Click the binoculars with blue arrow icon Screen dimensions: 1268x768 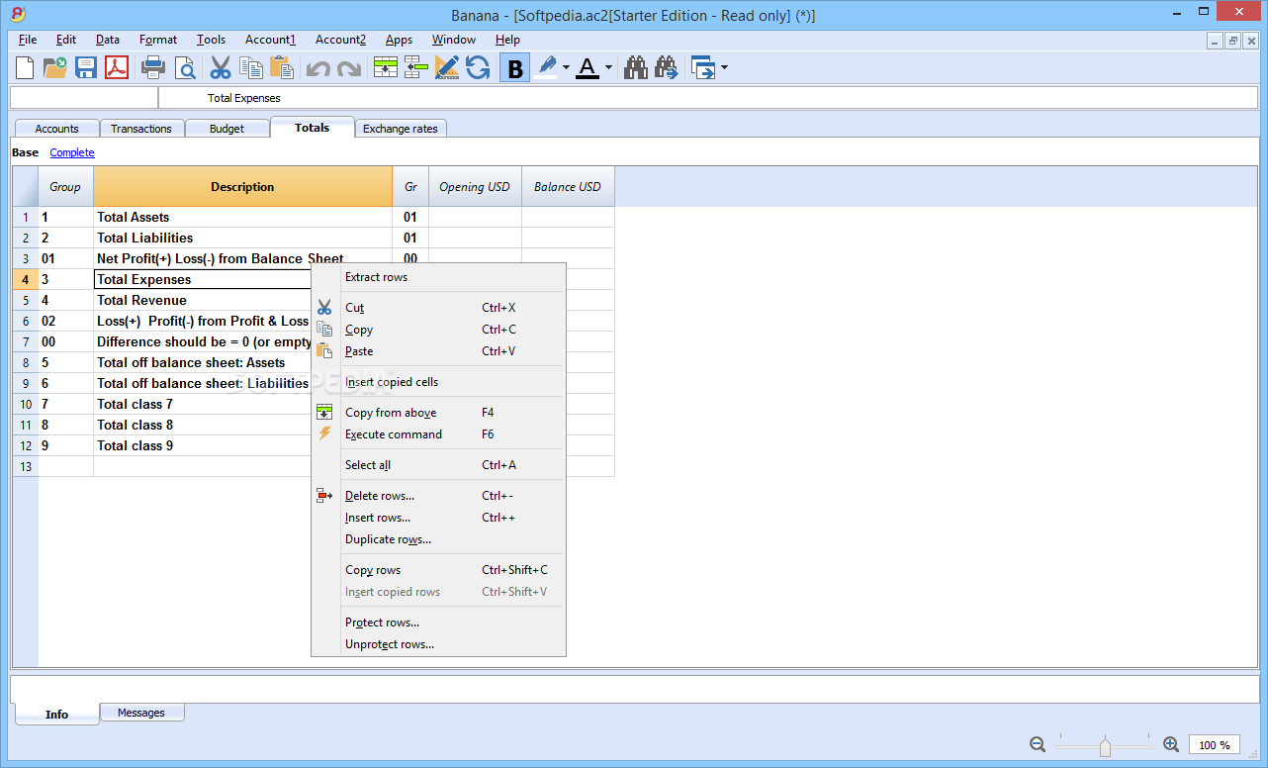(x=666, y=67)
